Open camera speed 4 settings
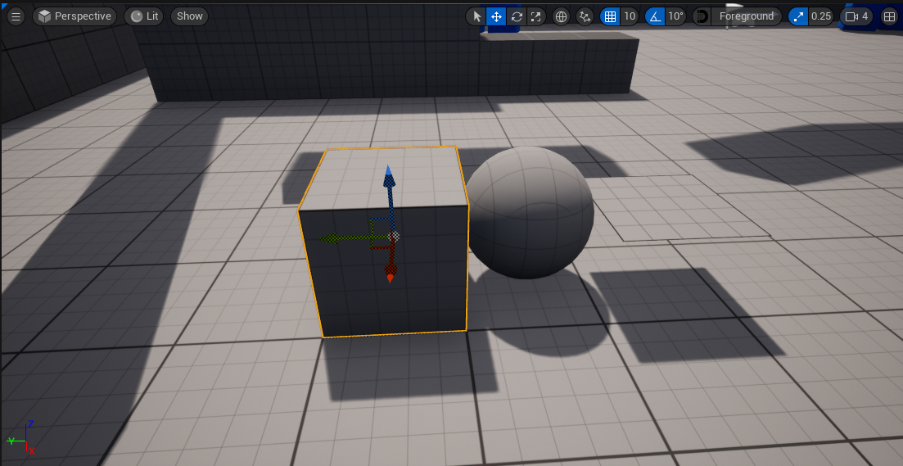Image resolution: width=903 pixels, height=466 pixels. tap(856, 16)
